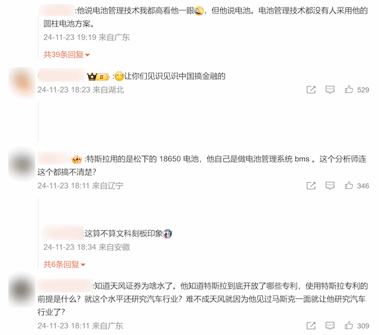Viewport: 379px width, 335px height.
Task: Share the Hubei comment via forward icon
Action: point(311,89)
